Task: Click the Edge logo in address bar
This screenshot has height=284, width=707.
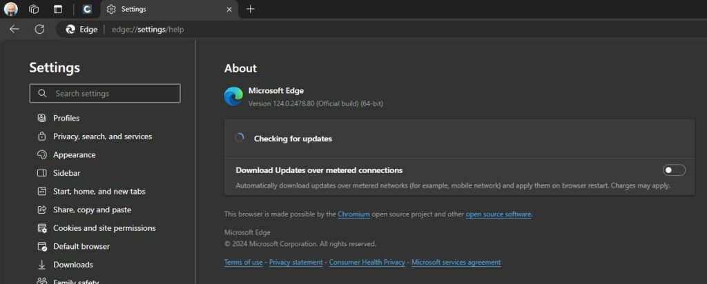Action: coord(70,30)
